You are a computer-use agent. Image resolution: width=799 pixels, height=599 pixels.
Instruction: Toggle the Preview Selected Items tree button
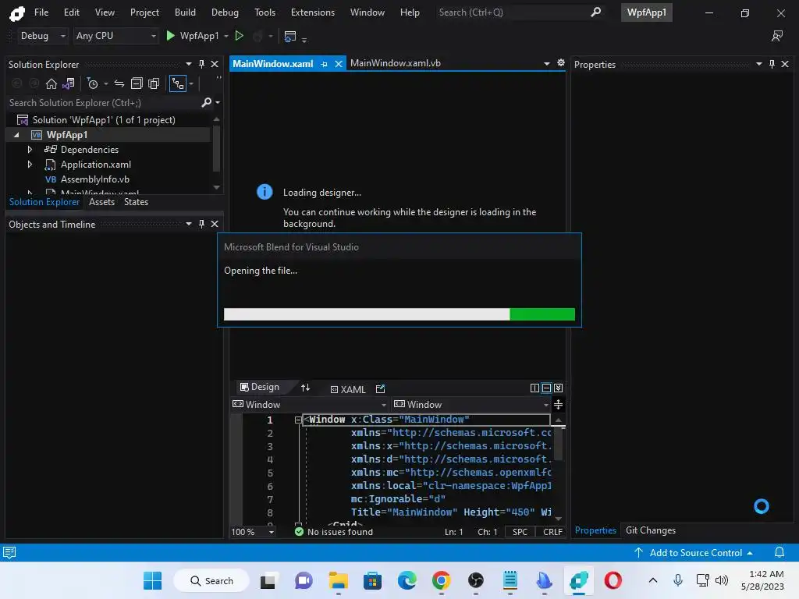pyautogui.click(x=177, y=83)
